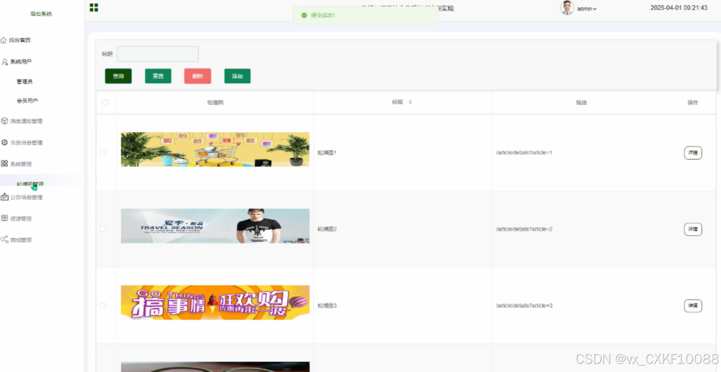Click the 操作 column header

[x=693, y=103]
